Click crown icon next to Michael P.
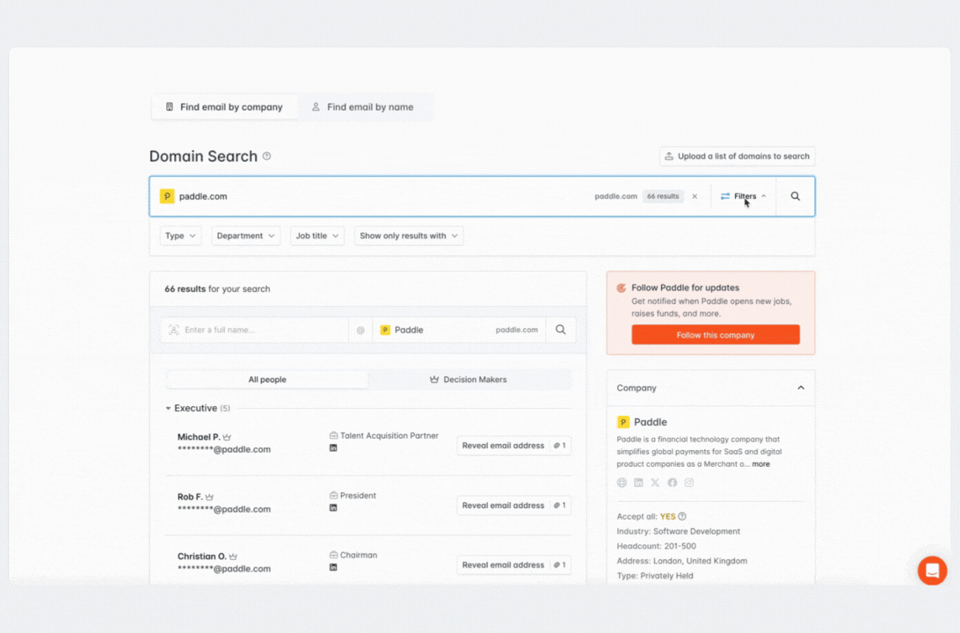960x633 pixels. coord(227,437)
